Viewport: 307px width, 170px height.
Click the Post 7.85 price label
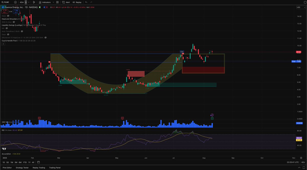point(297,62)
